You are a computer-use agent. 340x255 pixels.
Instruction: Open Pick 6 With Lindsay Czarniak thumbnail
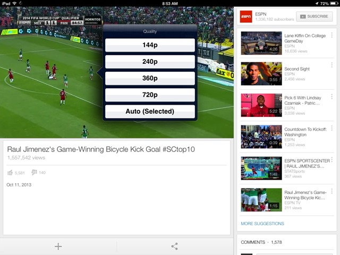click(261, 105)
